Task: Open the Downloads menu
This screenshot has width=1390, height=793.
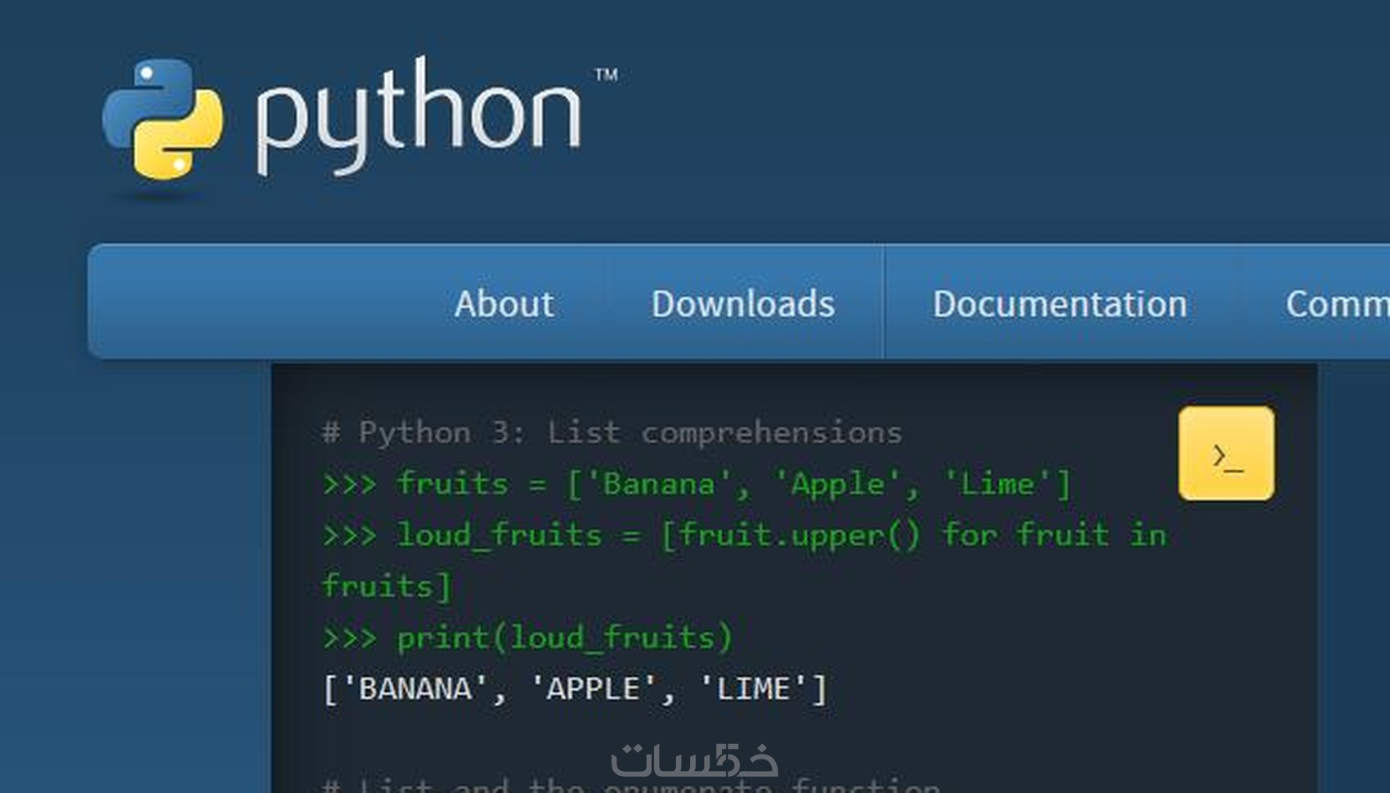Action: click(x=742, y=304)
